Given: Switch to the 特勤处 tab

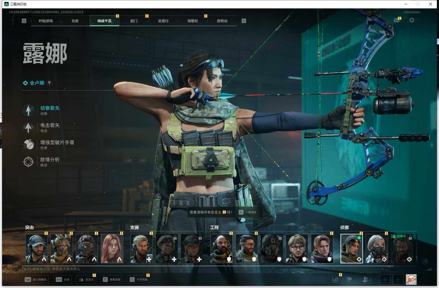Looking at the screenshot, I should [x=193, y=21].
